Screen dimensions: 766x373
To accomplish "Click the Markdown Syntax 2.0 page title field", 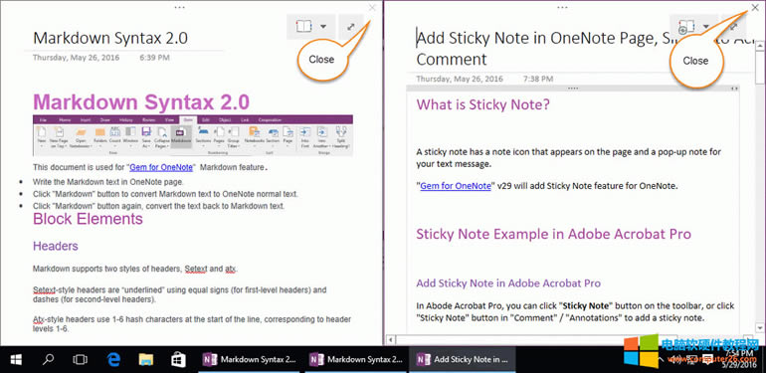I will point(110,38).
